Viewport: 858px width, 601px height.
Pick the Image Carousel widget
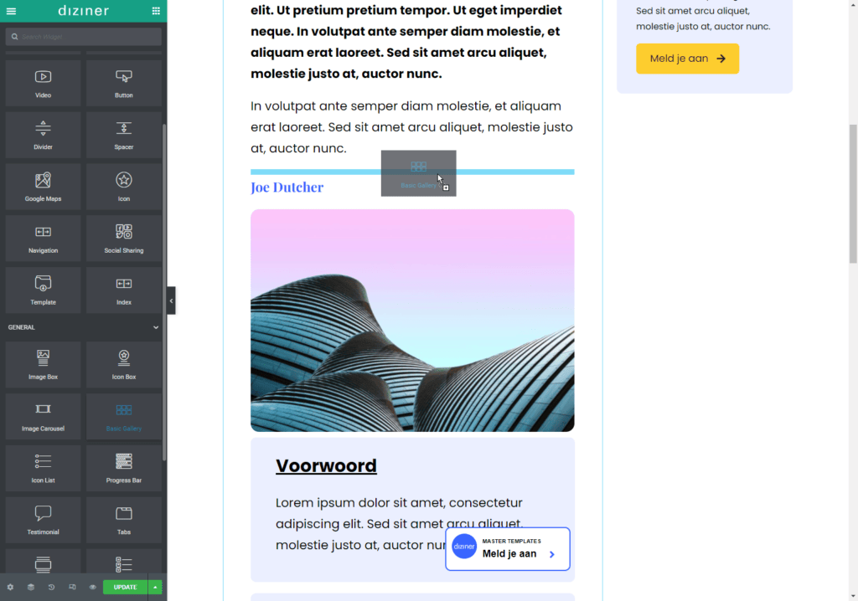[44, 416]
